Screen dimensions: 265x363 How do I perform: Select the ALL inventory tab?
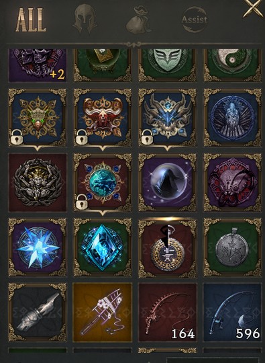click(x=31, y=20)
